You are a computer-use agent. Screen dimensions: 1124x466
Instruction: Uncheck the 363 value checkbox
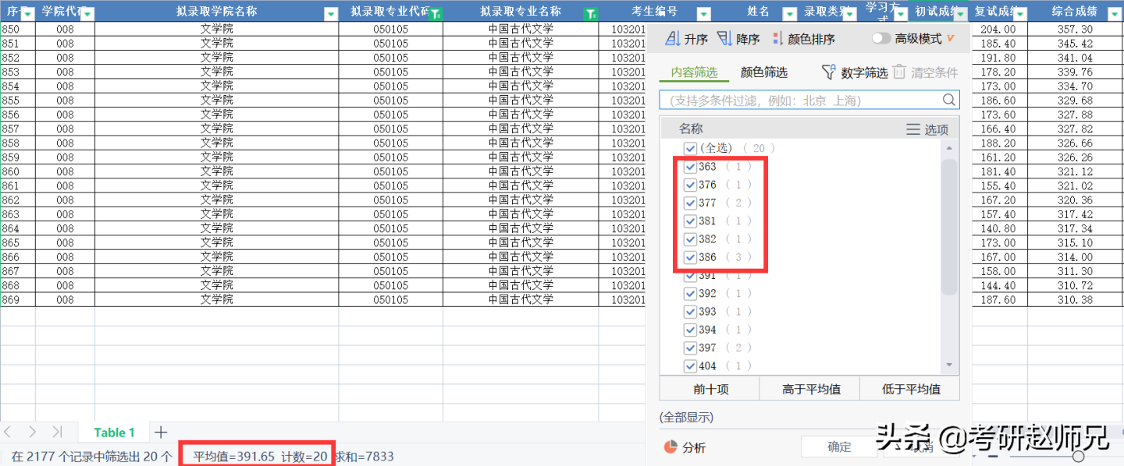690,166
